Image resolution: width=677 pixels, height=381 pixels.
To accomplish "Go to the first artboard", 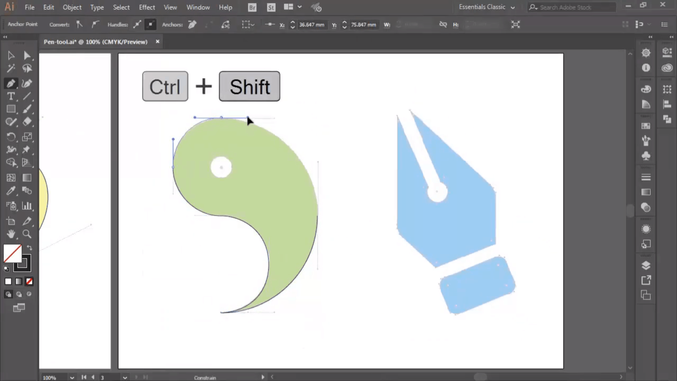I will [x=84, y=377].
